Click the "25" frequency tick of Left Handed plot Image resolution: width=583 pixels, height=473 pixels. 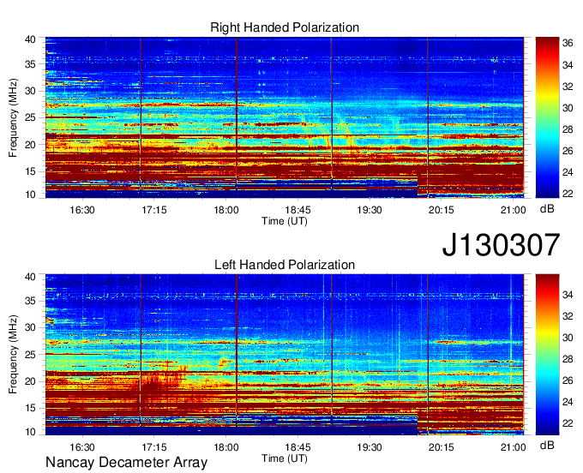31,355
